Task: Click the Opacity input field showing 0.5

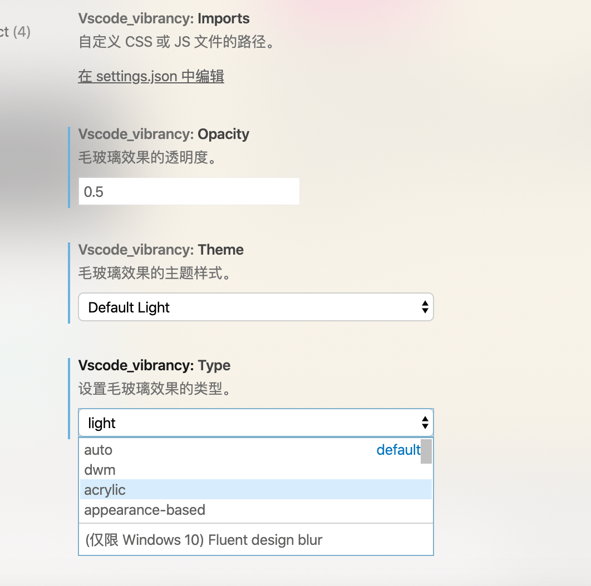Action: 189,191
